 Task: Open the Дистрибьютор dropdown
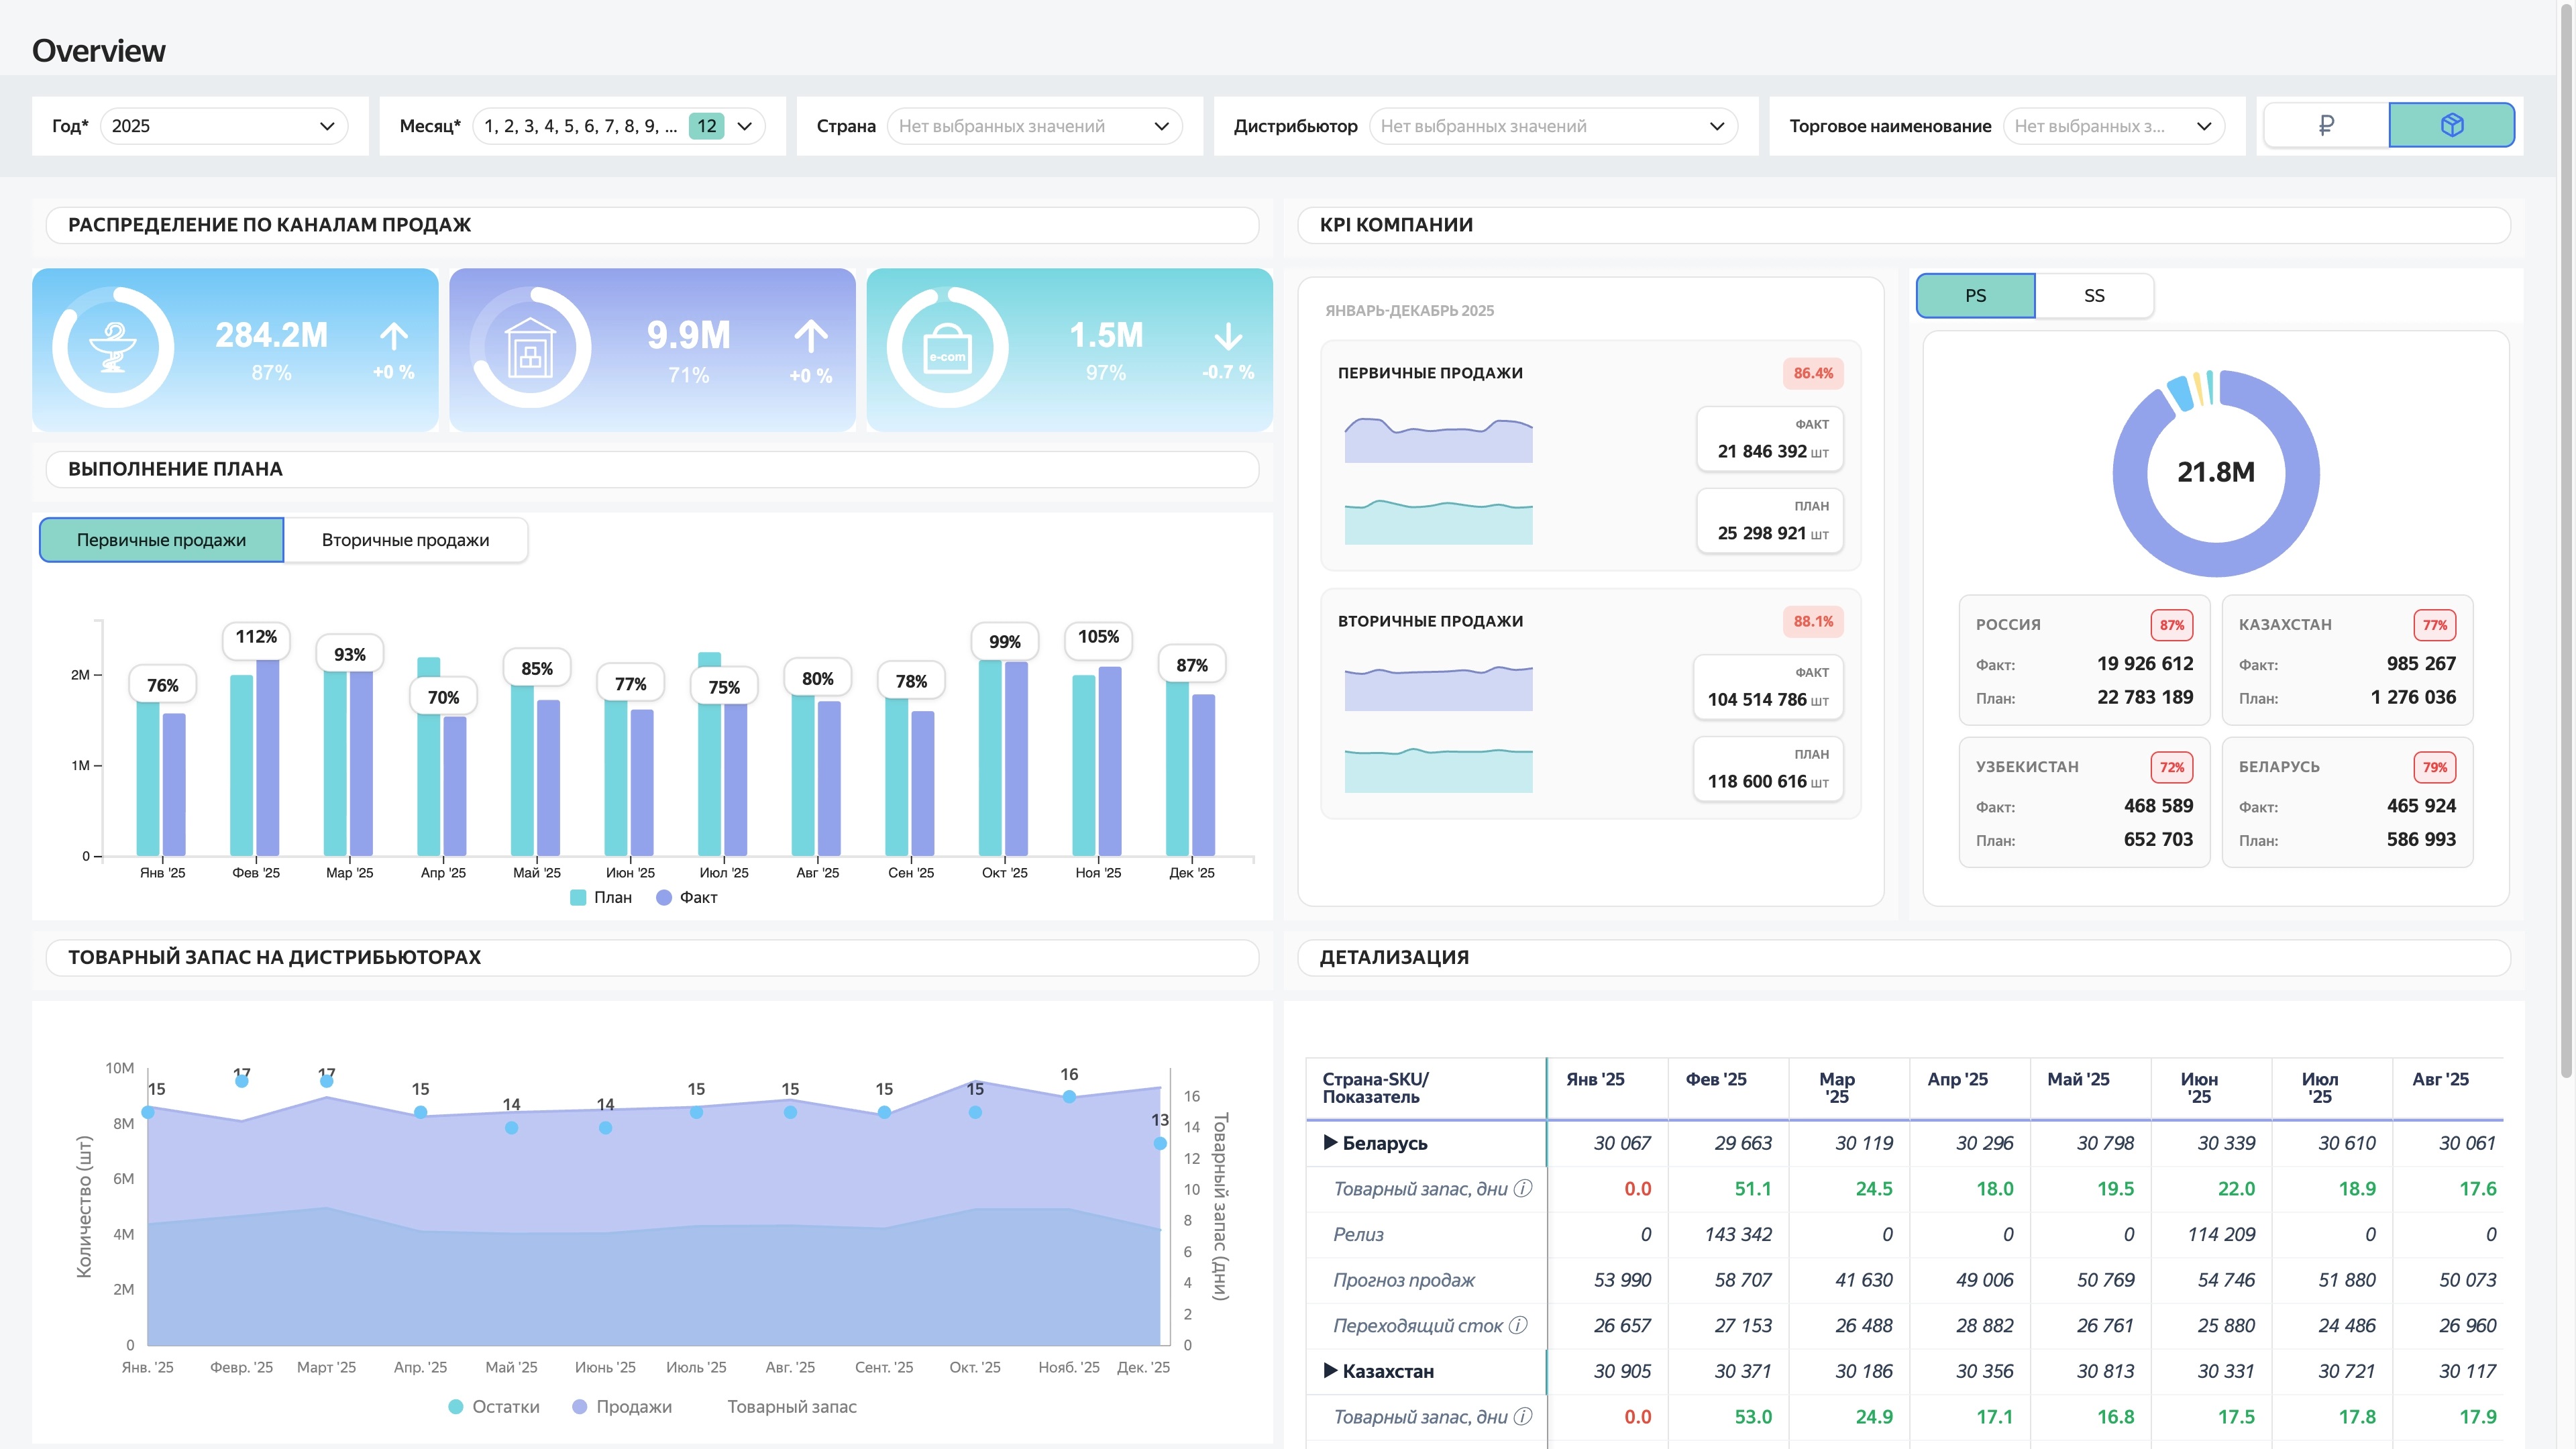click(1553, 126)
